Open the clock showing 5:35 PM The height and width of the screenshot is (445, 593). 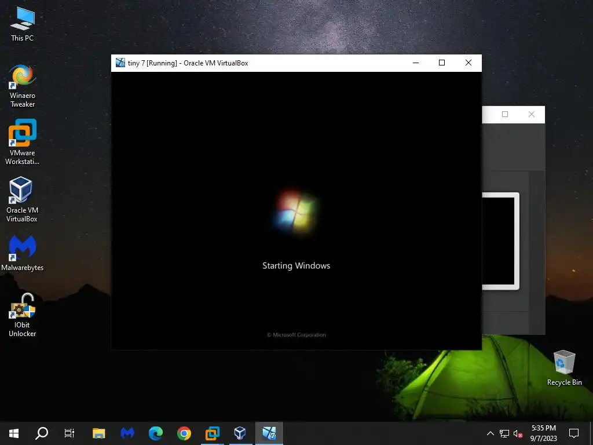point(543,433)
